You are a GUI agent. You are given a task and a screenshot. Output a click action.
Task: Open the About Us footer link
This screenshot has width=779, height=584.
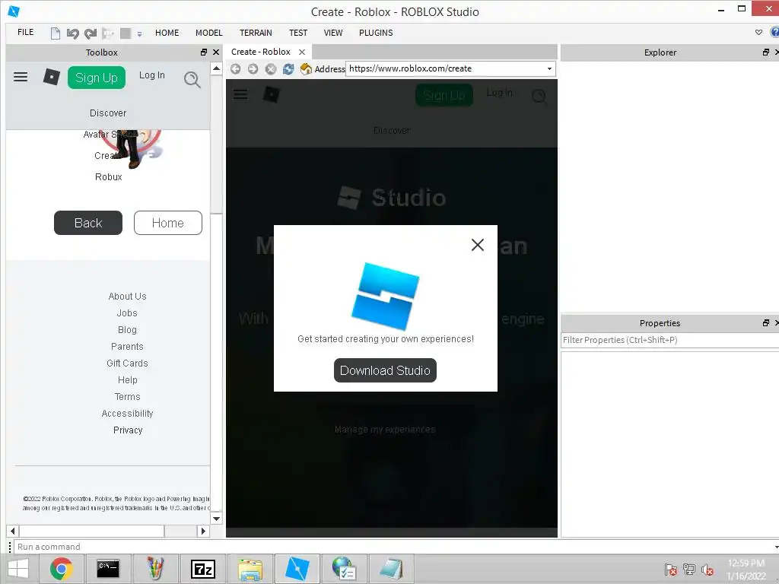127,297
